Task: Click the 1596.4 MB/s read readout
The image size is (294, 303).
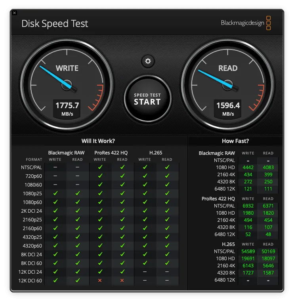Action: pyautogui.click(x=228, y=108)
